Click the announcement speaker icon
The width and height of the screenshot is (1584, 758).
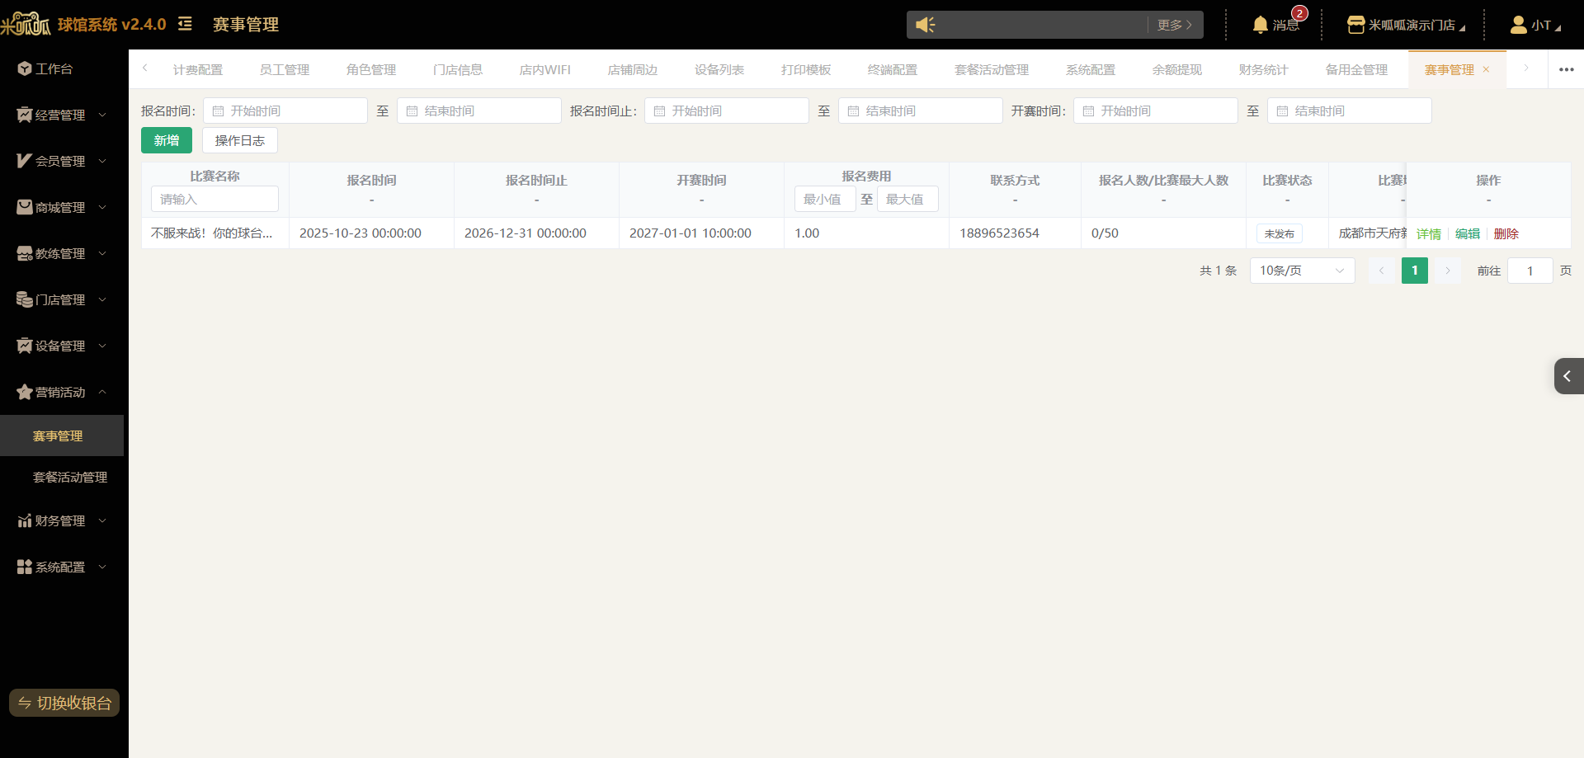coord(926,25)
